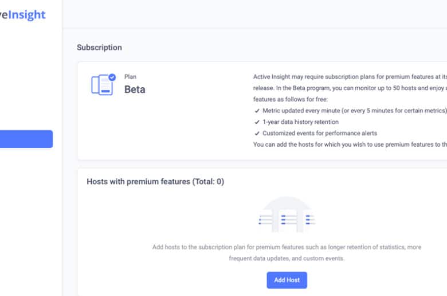The height and width of the screenshot is (296, 447).
Task: Click the Add hosts to subscription plan description
Action: pos(287,252)
